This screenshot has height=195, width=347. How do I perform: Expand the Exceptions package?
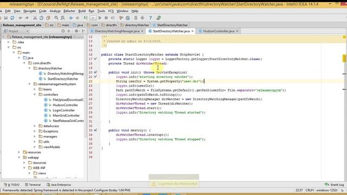(x=35, y=131)
